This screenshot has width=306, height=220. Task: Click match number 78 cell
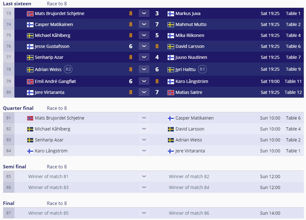point(8,69)
